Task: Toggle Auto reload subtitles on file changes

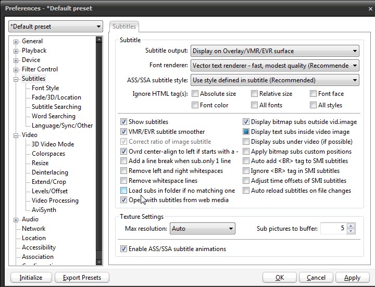Action: [247, 191]
